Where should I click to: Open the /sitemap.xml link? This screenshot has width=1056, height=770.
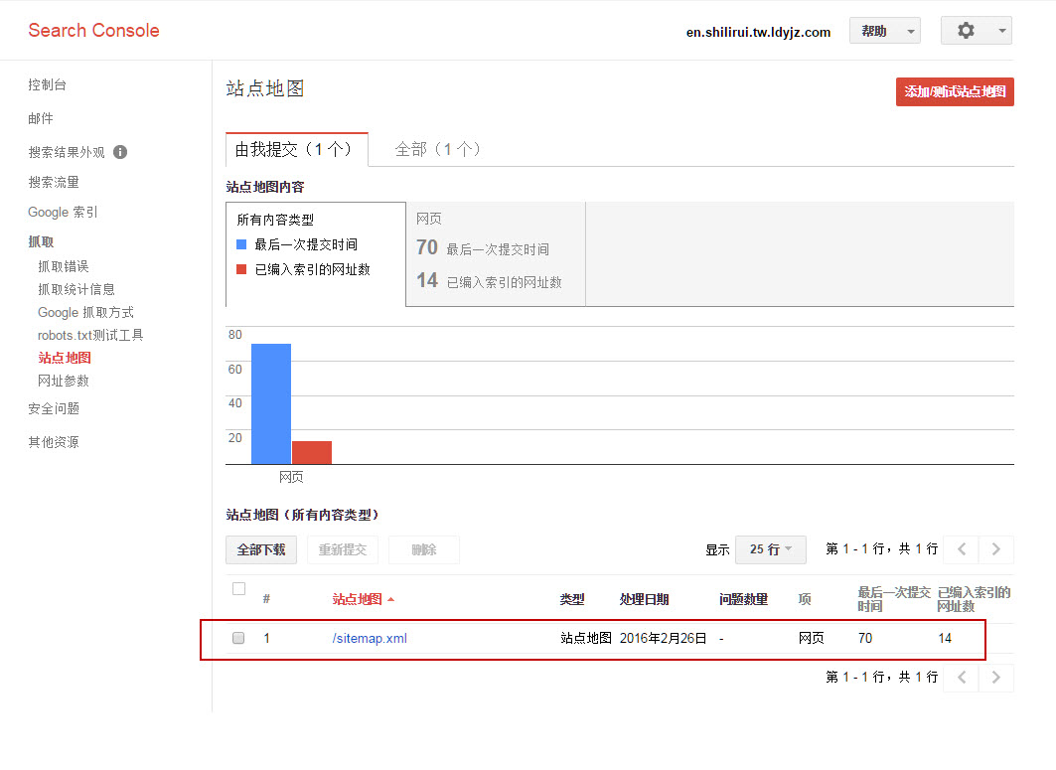369,638
